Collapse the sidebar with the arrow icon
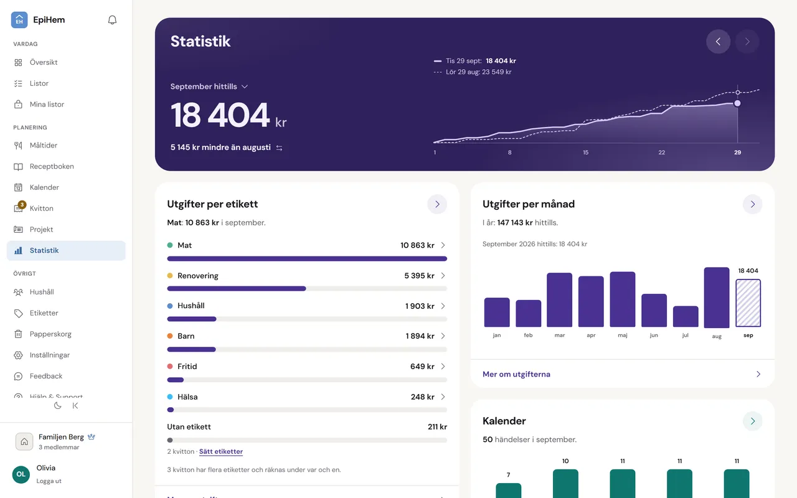This screenshot has width=797, height=498. coord(75,406)
